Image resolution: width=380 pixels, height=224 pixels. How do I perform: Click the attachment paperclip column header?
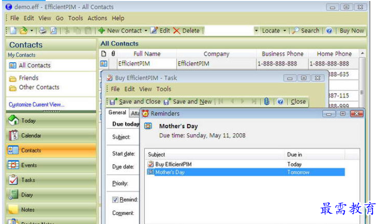[x=113, y=54]
